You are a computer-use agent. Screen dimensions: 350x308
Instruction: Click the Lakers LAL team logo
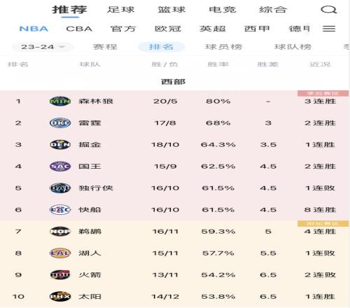[x=60, y=253]
